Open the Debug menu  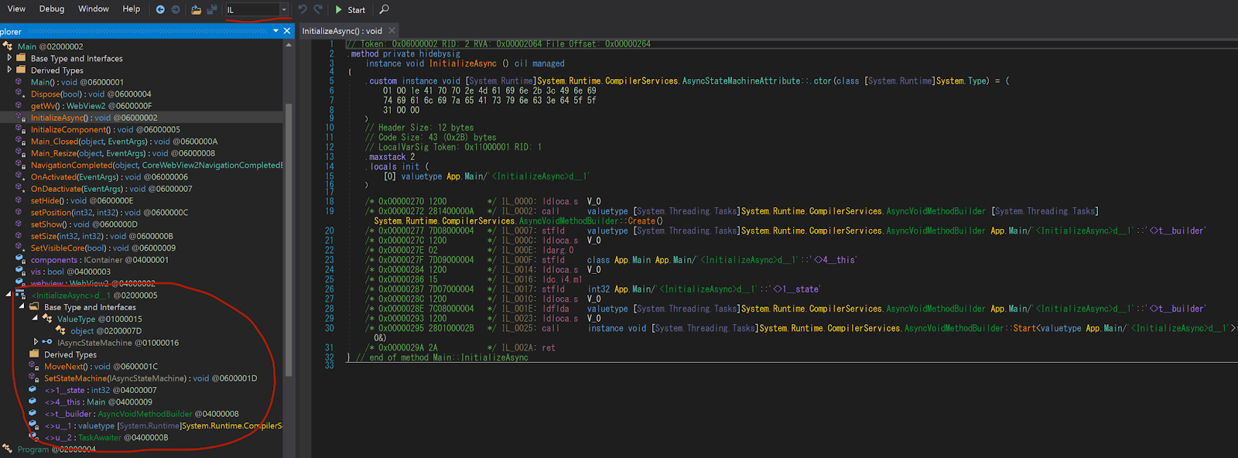[52, 9]
